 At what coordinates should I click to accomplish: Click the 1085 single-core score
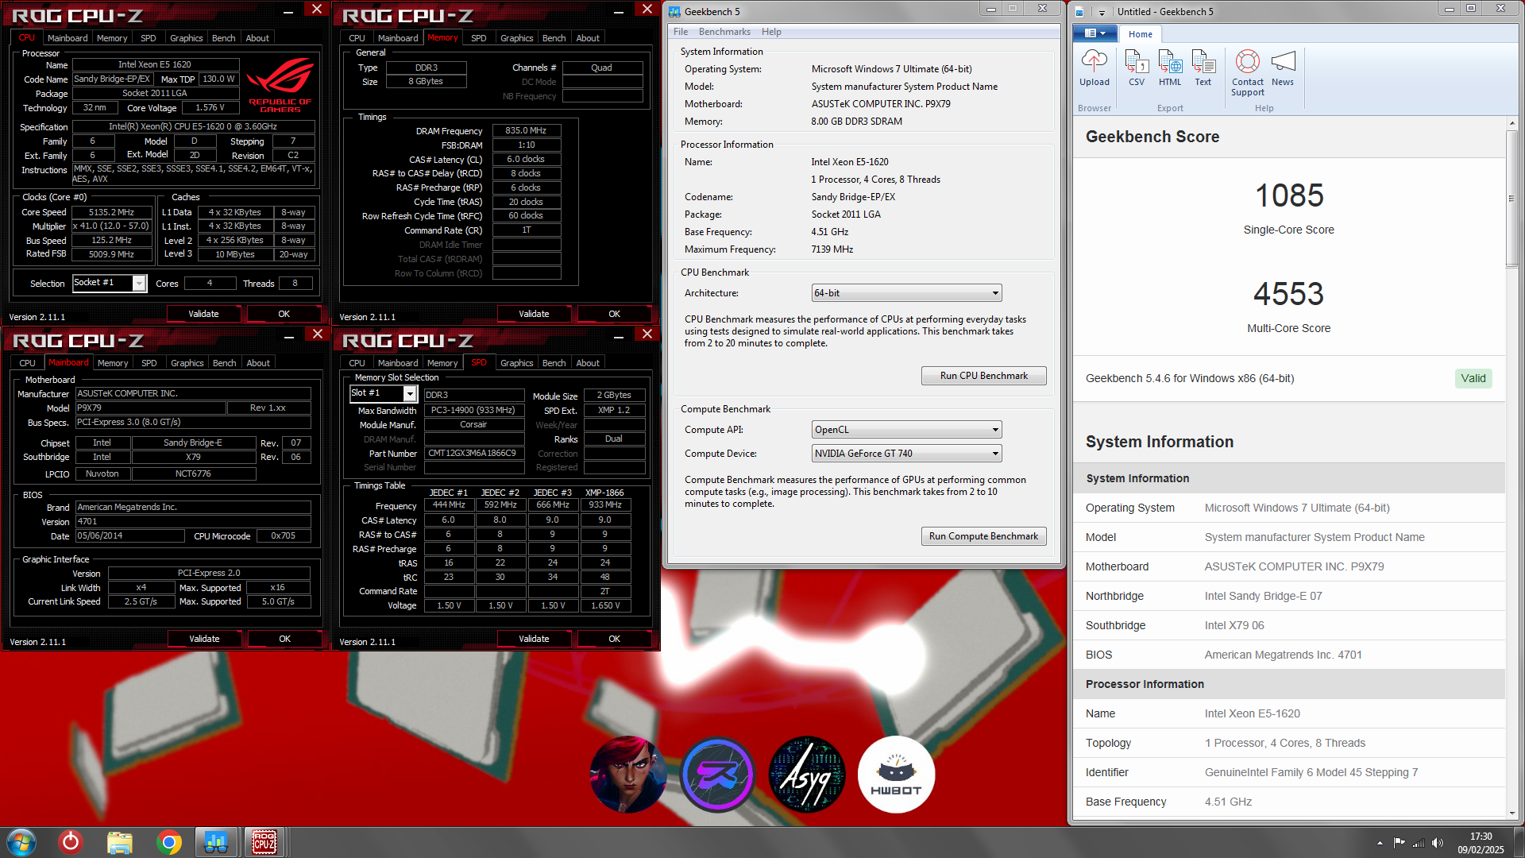[1289, 195]
